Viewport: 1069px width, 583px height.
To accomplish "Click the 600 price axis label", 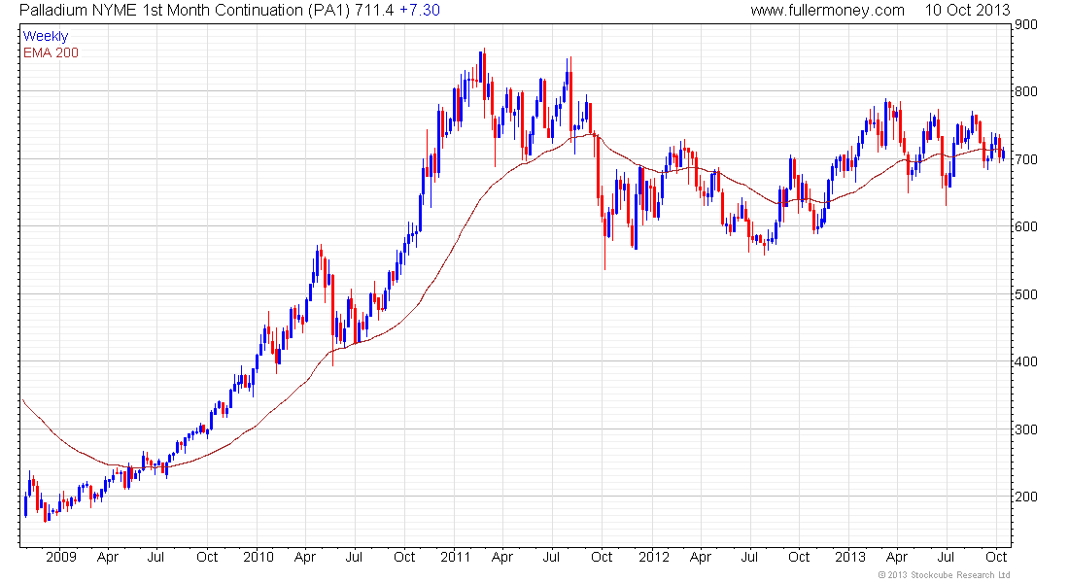I will pos(1025,226).
